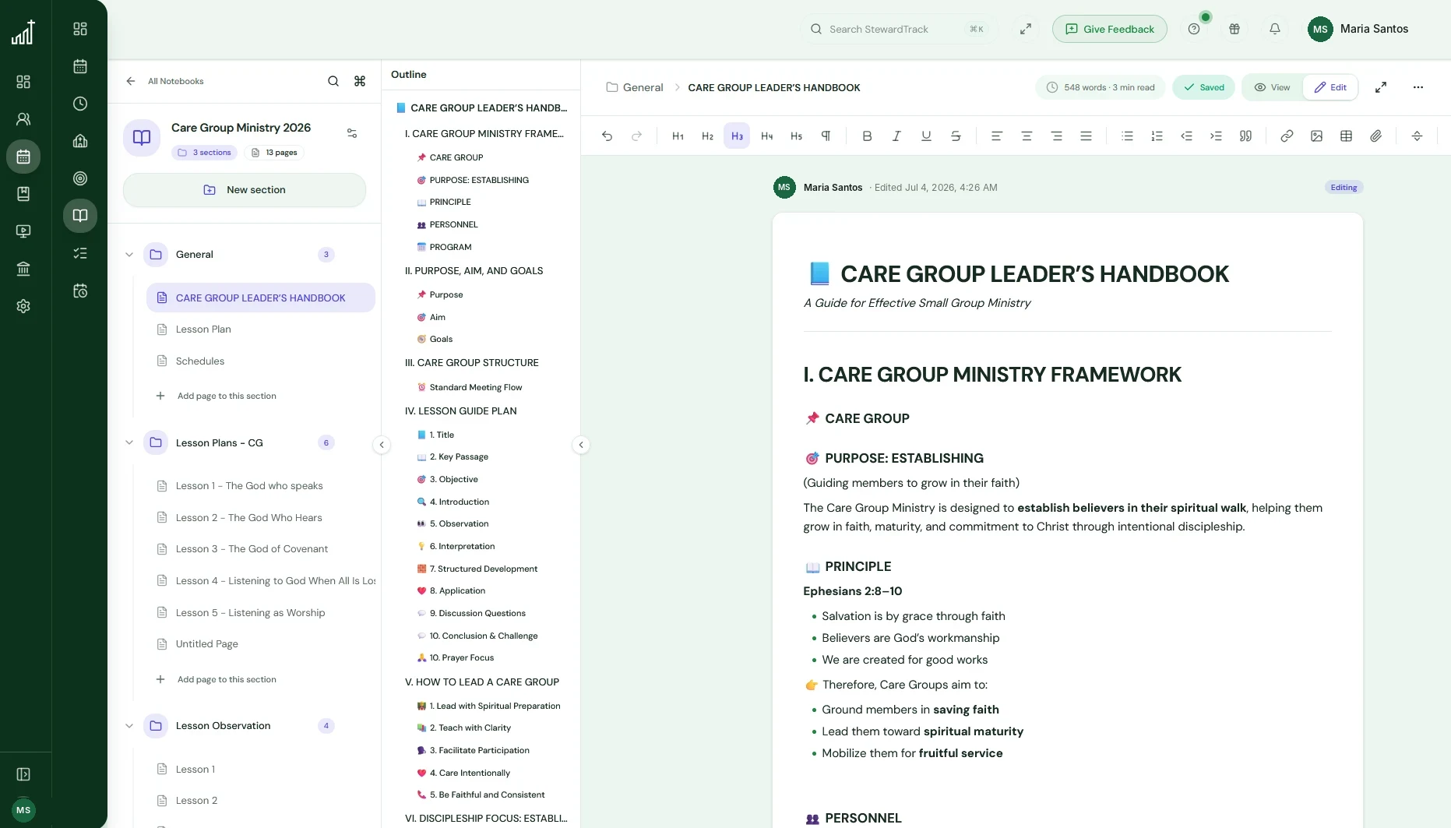Image resolution: width=1451 pixels, height=828 pixels.
Task: Open the notifications bell
Action: coord(1275,29)
